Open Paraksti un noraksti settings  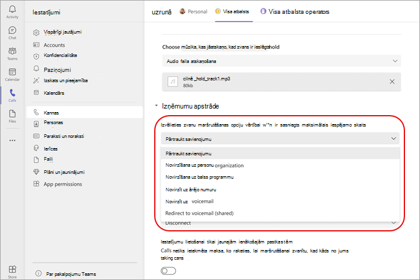[x=64, y=136]
